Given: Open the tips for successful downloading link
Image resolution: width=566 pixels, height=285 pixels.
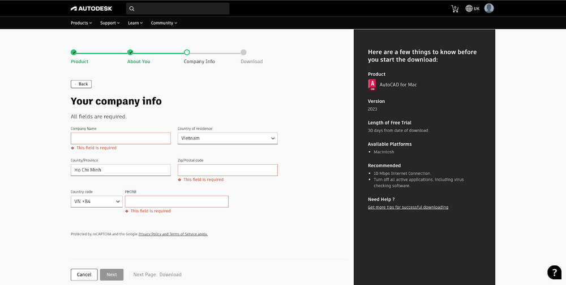Looking at the screenshot, I should pos(408,207).
